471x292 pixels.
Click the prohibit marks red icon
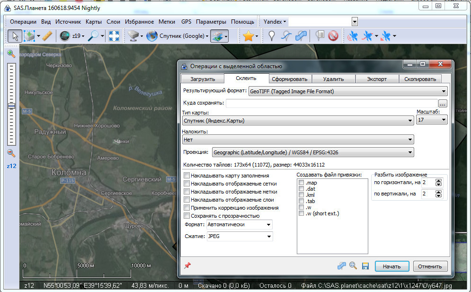point(333,35)
